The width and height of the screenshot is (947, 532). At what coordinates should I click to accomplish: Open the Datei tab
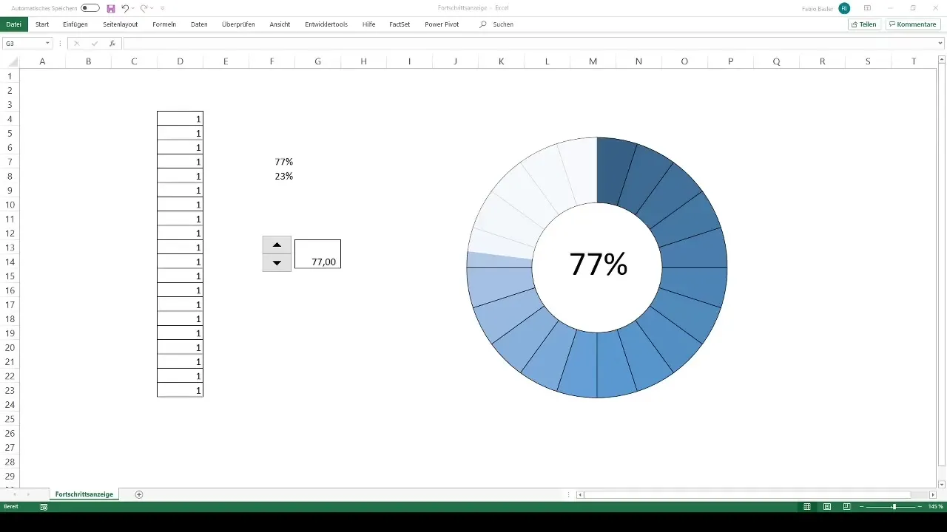[13, 24]
